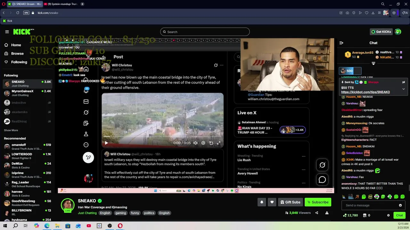The height and width of the screenshot is (230, 410).
Task: Click the 500 gift badge in chat
Action: point(350,71)
